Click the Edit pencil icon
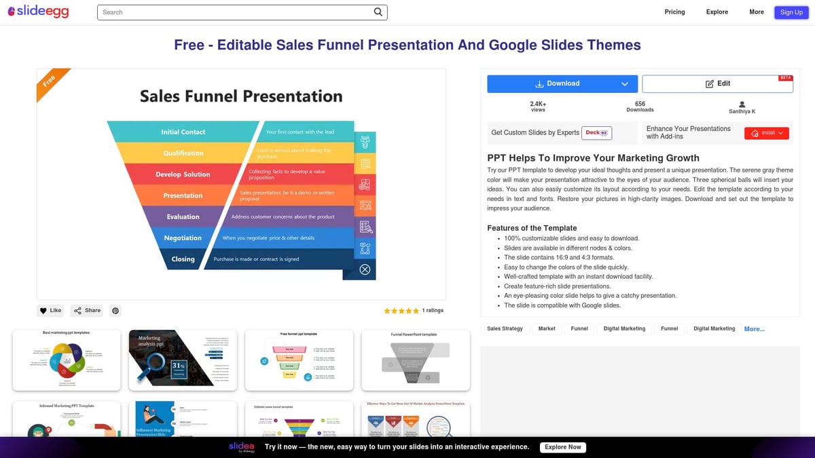 coord(708,83)
